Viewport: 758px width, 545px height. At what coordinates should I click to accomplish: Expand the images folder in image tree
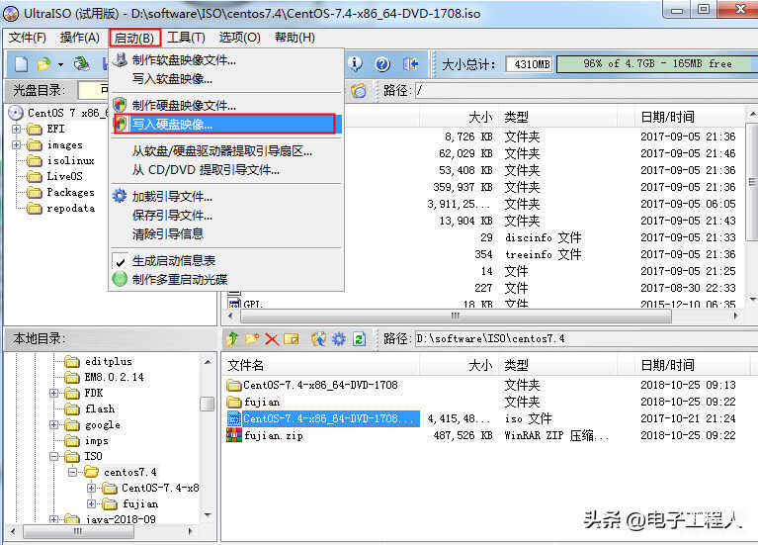[17, 144]
